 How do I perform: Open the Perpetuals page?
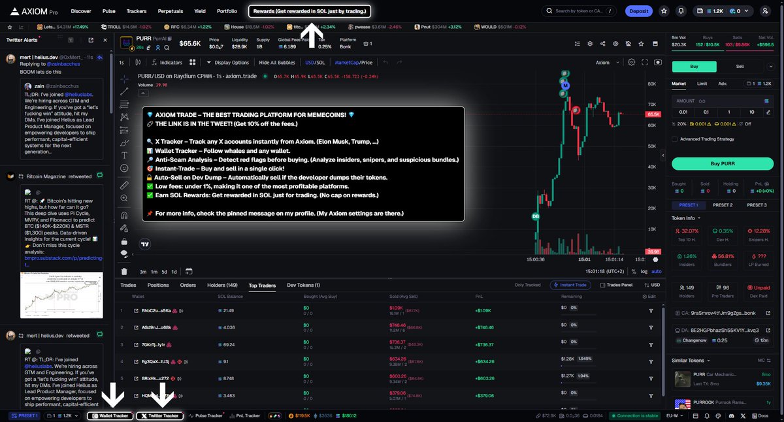[171, 11]
